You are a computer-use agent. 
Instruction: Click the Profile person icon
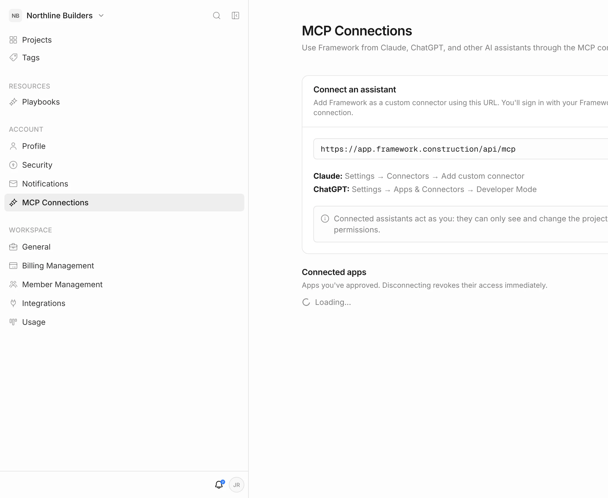[13, 146]
